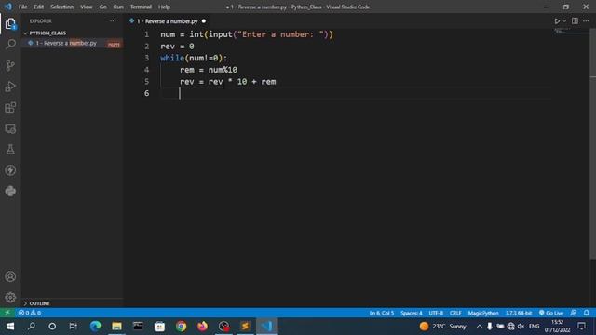Viewport: 596px width, 335px height.
Task: Start Go Live server
Action: coord(551,313)
